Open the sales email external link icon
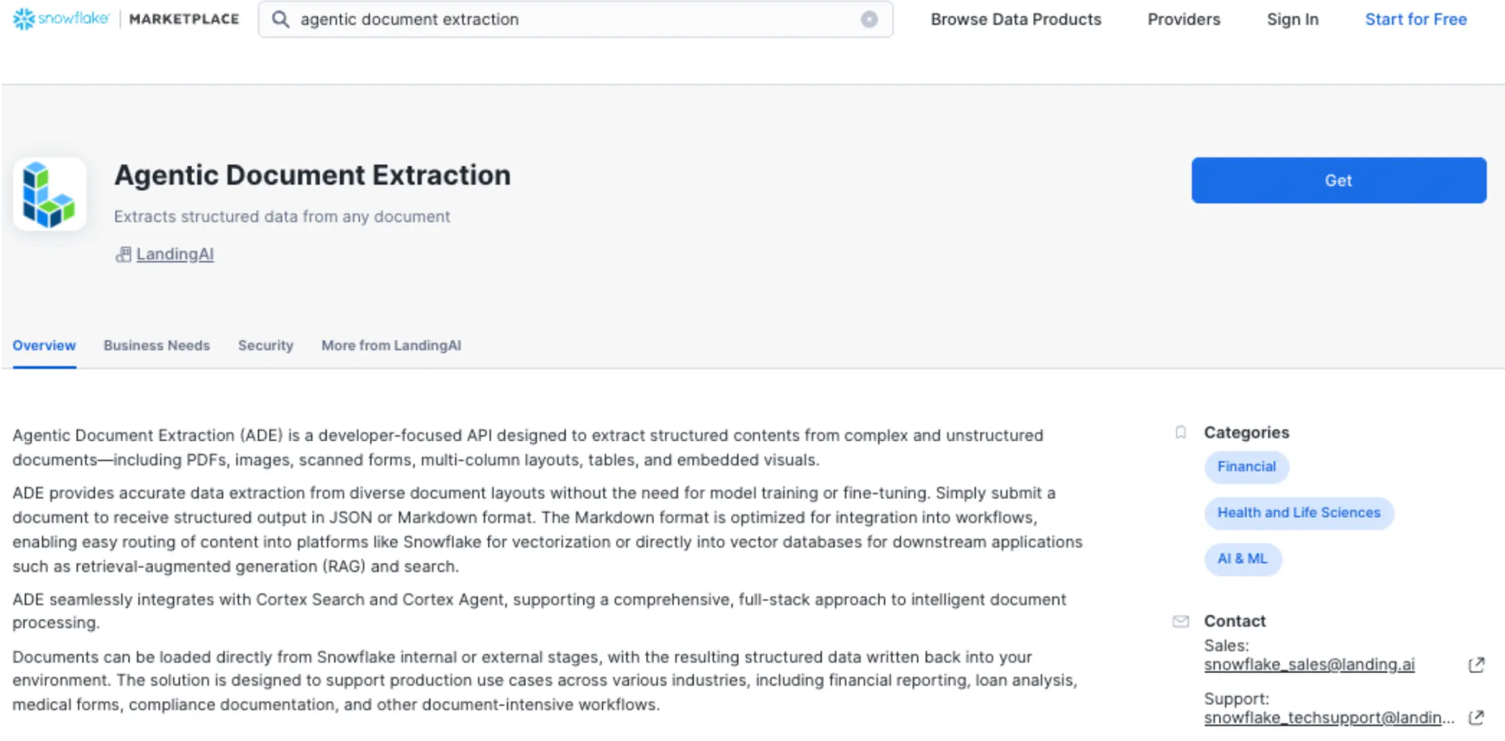The width and height of the screenshot is (1505, 741). [x=1476, y=665]
